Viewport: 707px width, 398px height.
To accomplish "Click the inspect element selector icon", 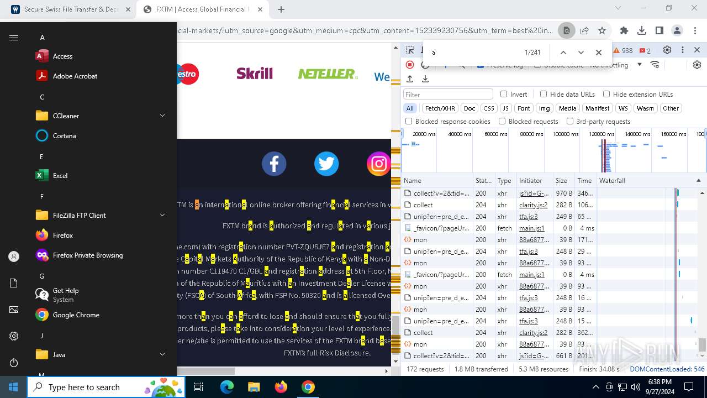I will tap(410, 50).
